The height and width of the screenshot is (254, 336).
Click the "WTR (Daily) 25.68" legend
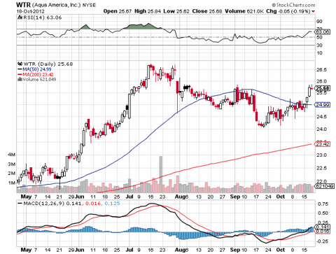[x=48, y=64]
